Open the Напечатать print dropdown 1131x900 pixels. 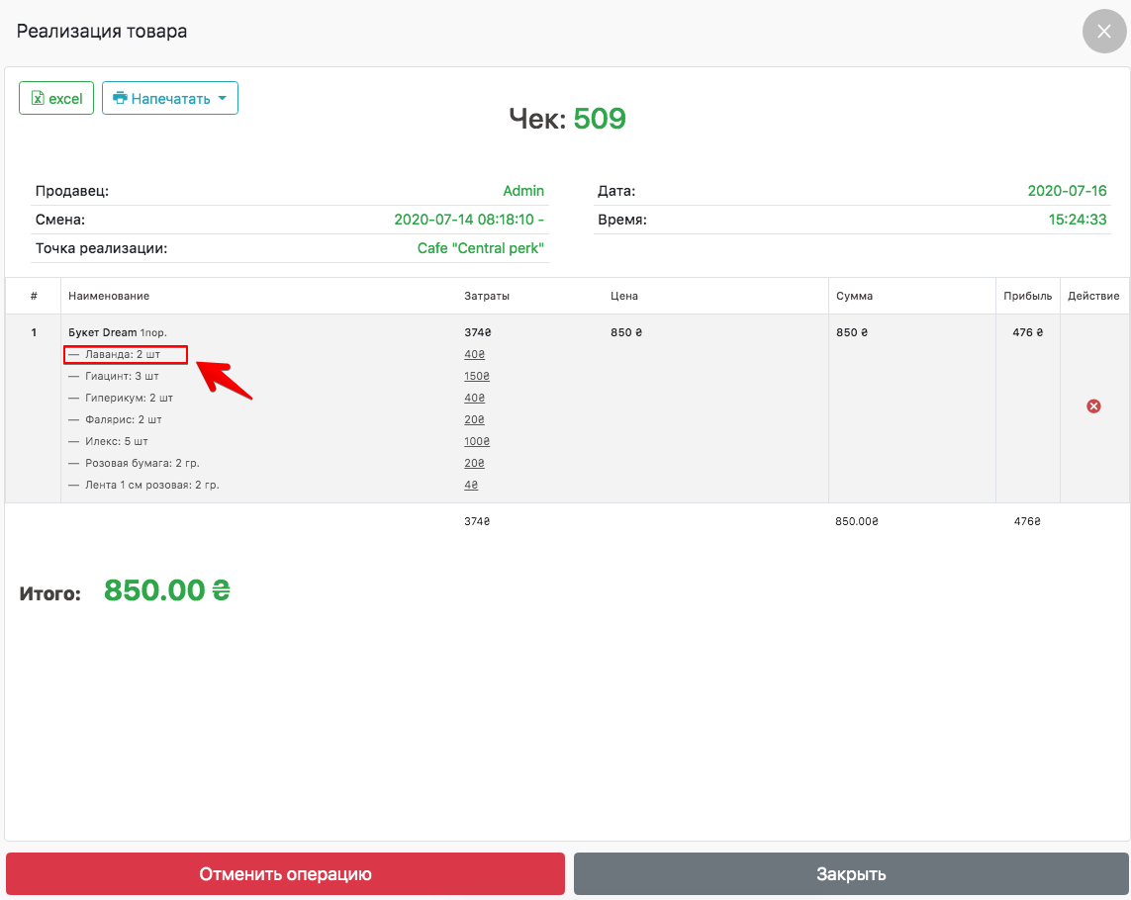pyautogui.click(x=169, y=98)
